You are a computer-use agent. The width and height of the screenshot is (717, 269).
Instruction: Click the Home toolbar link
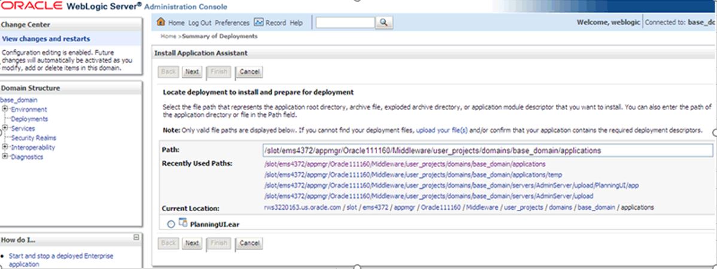pyautogui.click(x=176, y=23)
